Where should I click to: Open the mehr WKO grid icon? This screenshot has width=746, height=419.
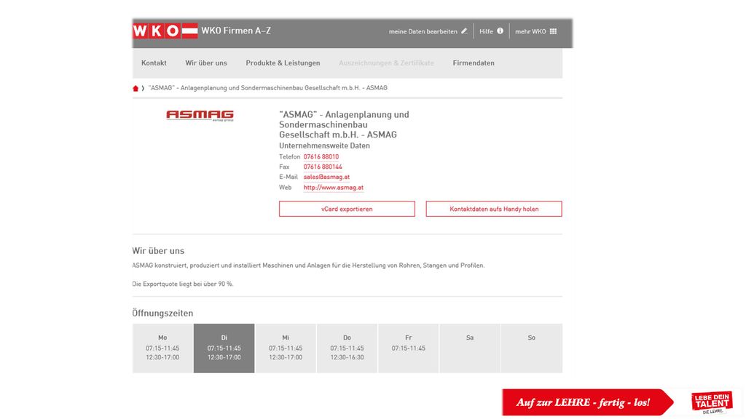(554, 31)
